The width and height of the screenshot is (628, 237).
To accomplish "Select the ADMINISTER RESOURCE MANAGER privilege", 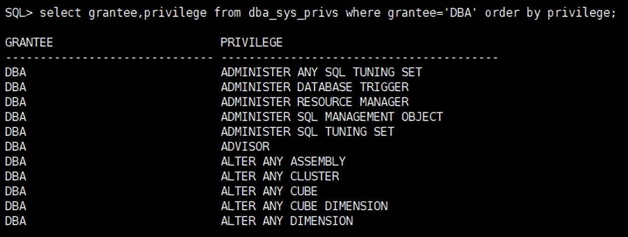I will tap(314, 102).
